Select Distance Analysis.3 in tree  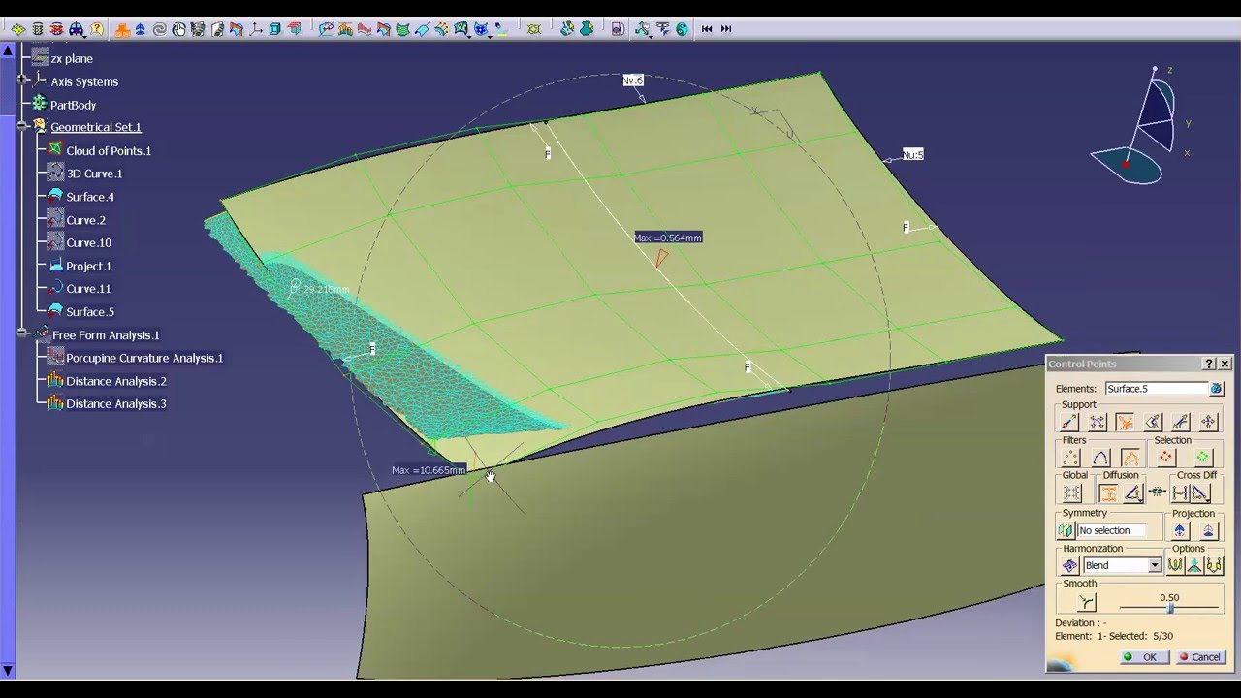click(116, 403)
